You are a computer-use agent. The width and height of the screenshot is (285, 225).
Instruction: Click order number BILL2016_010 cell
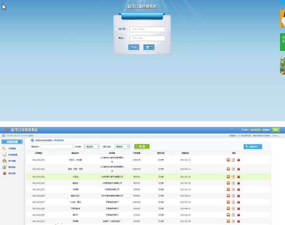[39, 221]
